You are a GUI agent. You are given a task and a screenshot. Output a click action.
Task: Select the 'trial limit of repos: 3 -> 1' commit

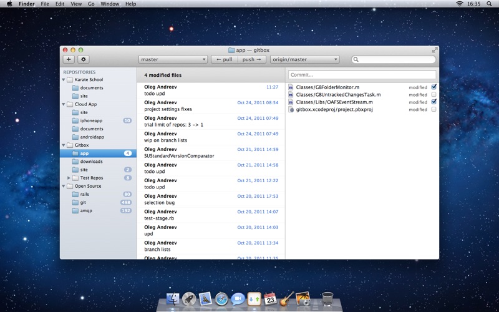tap(211, 122)
